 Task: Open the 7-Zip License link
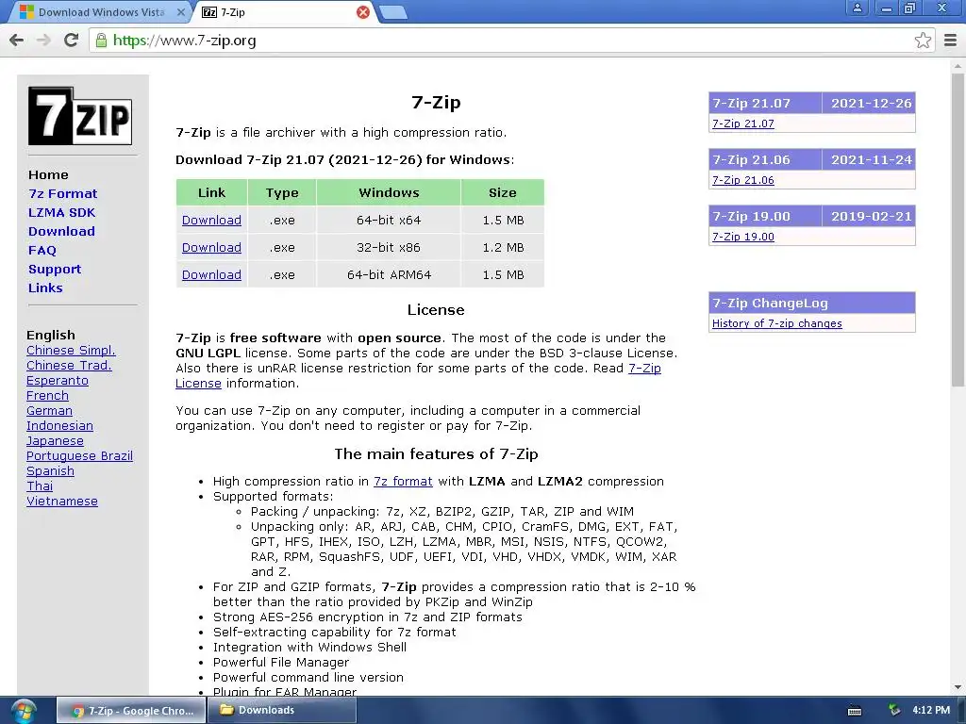coord(644,369)
